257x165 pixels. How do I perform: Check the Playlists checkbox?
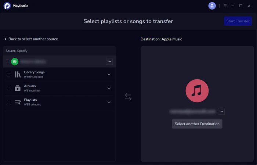point(8,103)
